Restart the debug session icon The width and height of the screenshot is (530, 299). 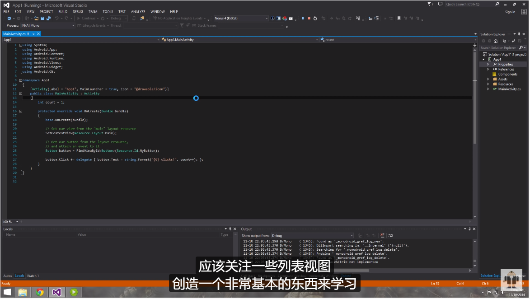pyautogui.click(x=315, y=18)
